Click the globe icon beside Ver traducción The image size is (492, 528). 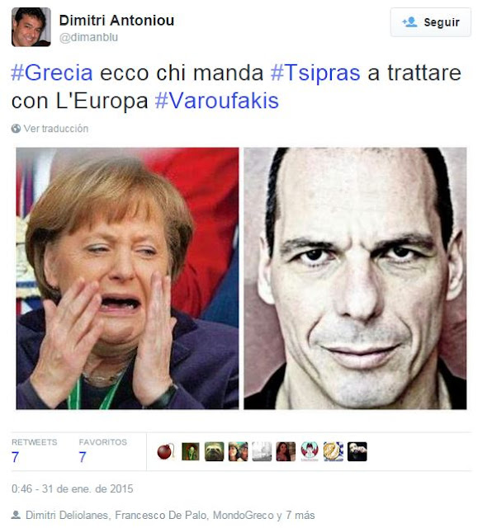tap(16, 129)
